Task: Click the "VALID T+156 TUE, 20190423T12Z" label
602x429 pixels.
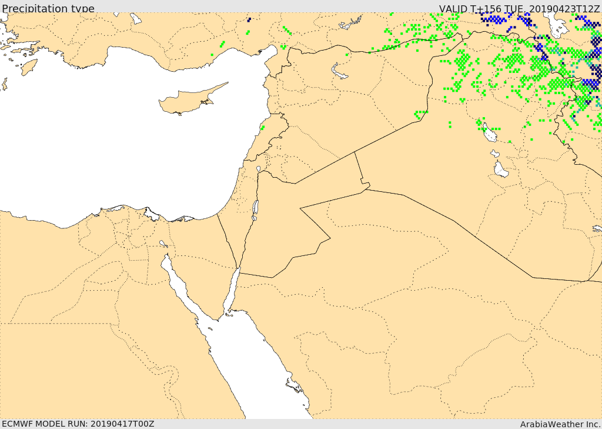Action: (520, 8)
